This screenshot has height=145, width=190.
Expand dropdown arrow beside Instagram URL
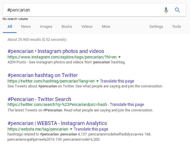click(119, 57)
